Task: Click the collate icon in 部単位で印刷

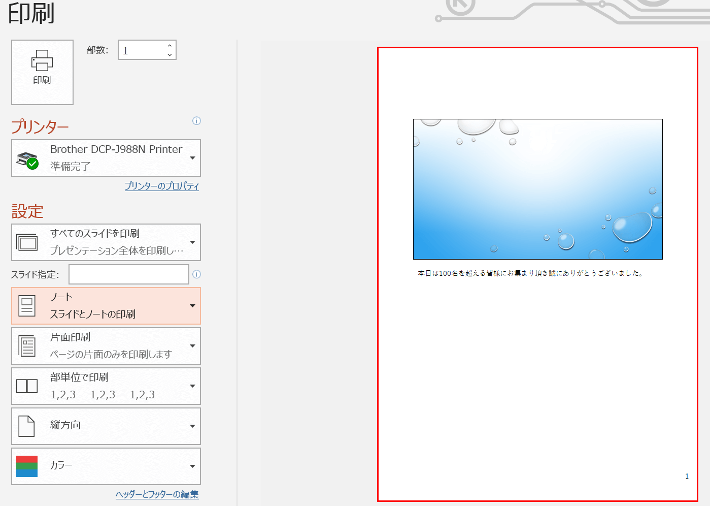Action: [27, 386]
